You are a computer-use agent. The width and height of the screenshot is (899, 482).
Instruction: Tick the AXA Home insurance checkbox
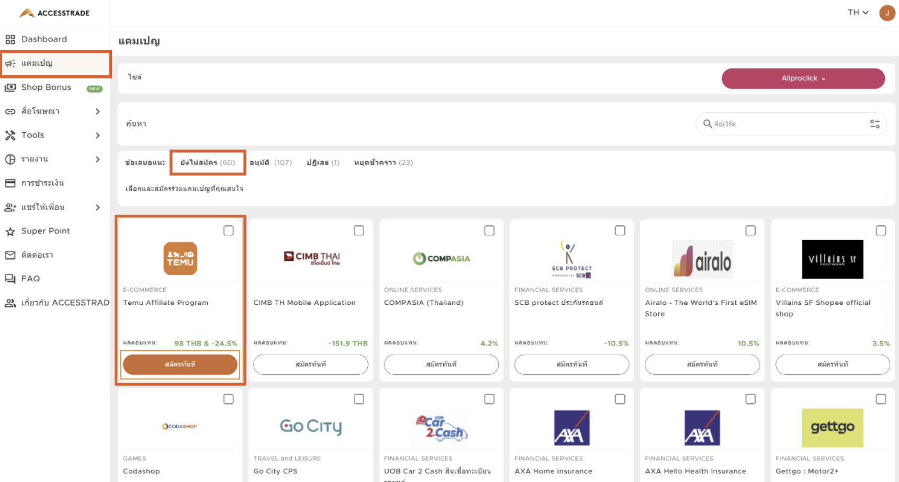(x=620, y=399)
